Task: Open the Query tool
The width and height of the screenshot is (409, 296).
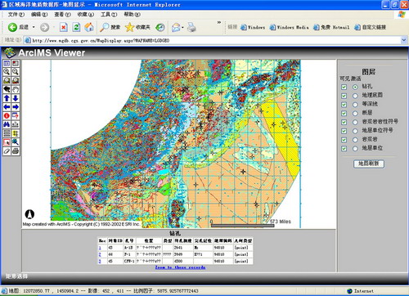Action: [16, 115]
